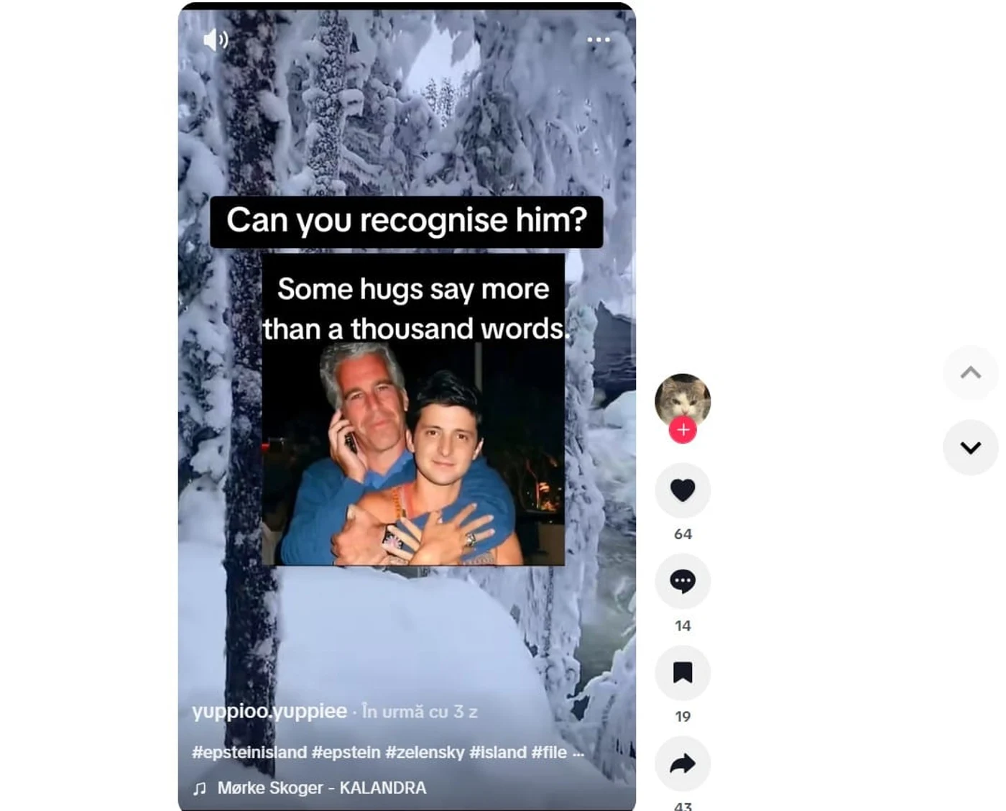
Task: Open the cat avatar profile picture
Action: click(683, 400)
